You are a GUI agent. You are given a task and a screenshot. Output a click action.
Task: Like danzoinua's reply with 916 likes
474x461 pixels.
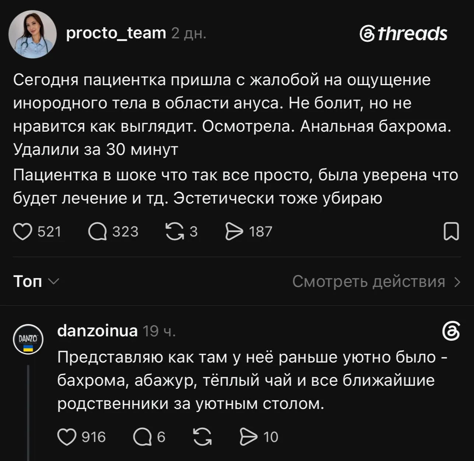pyautogui.click(x=67, y=437)
